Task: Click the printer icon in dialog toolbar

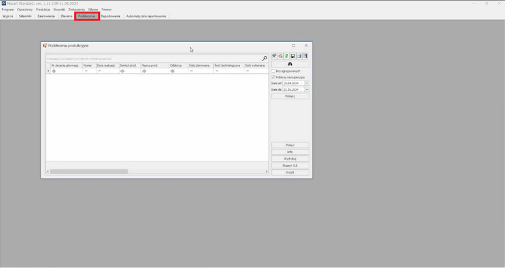Action: tap(299, 56)
